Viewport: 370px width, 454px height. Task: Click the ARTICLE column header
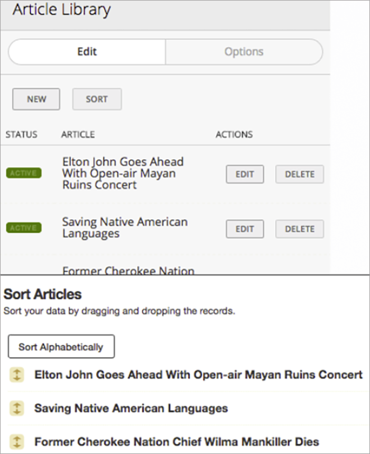click(78, 134)
